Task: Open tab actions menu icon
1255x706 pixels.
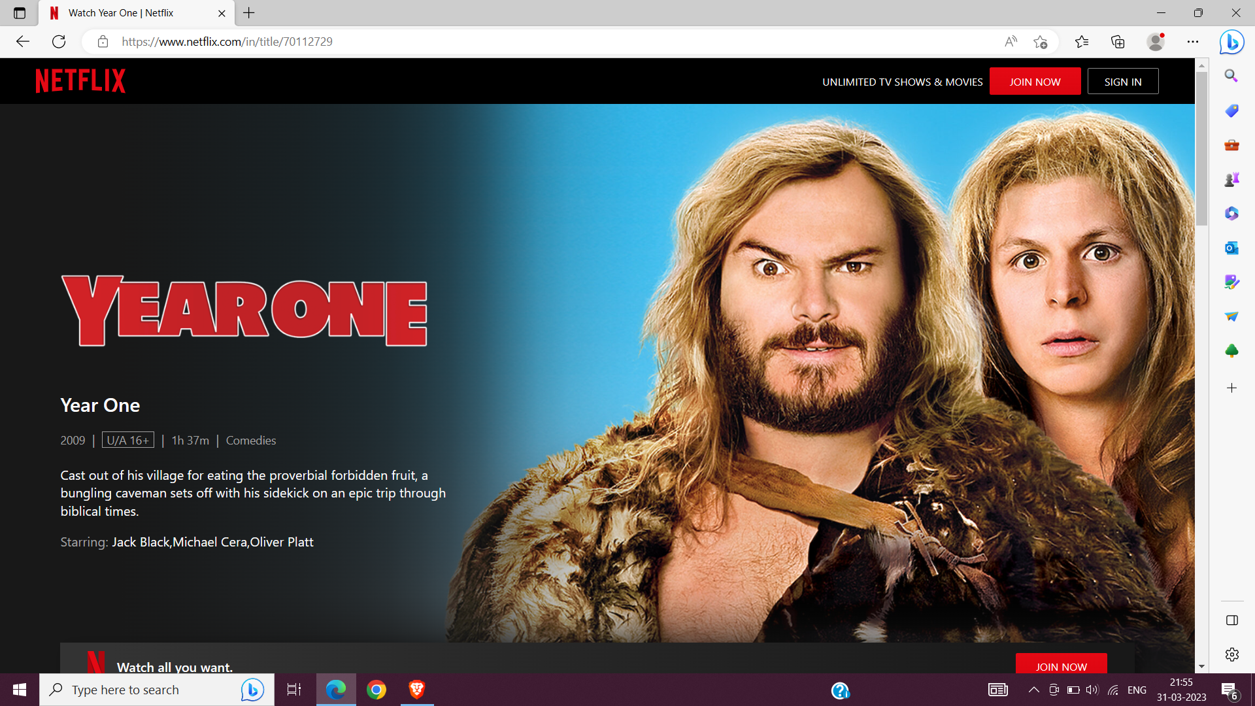Action: 20,13
